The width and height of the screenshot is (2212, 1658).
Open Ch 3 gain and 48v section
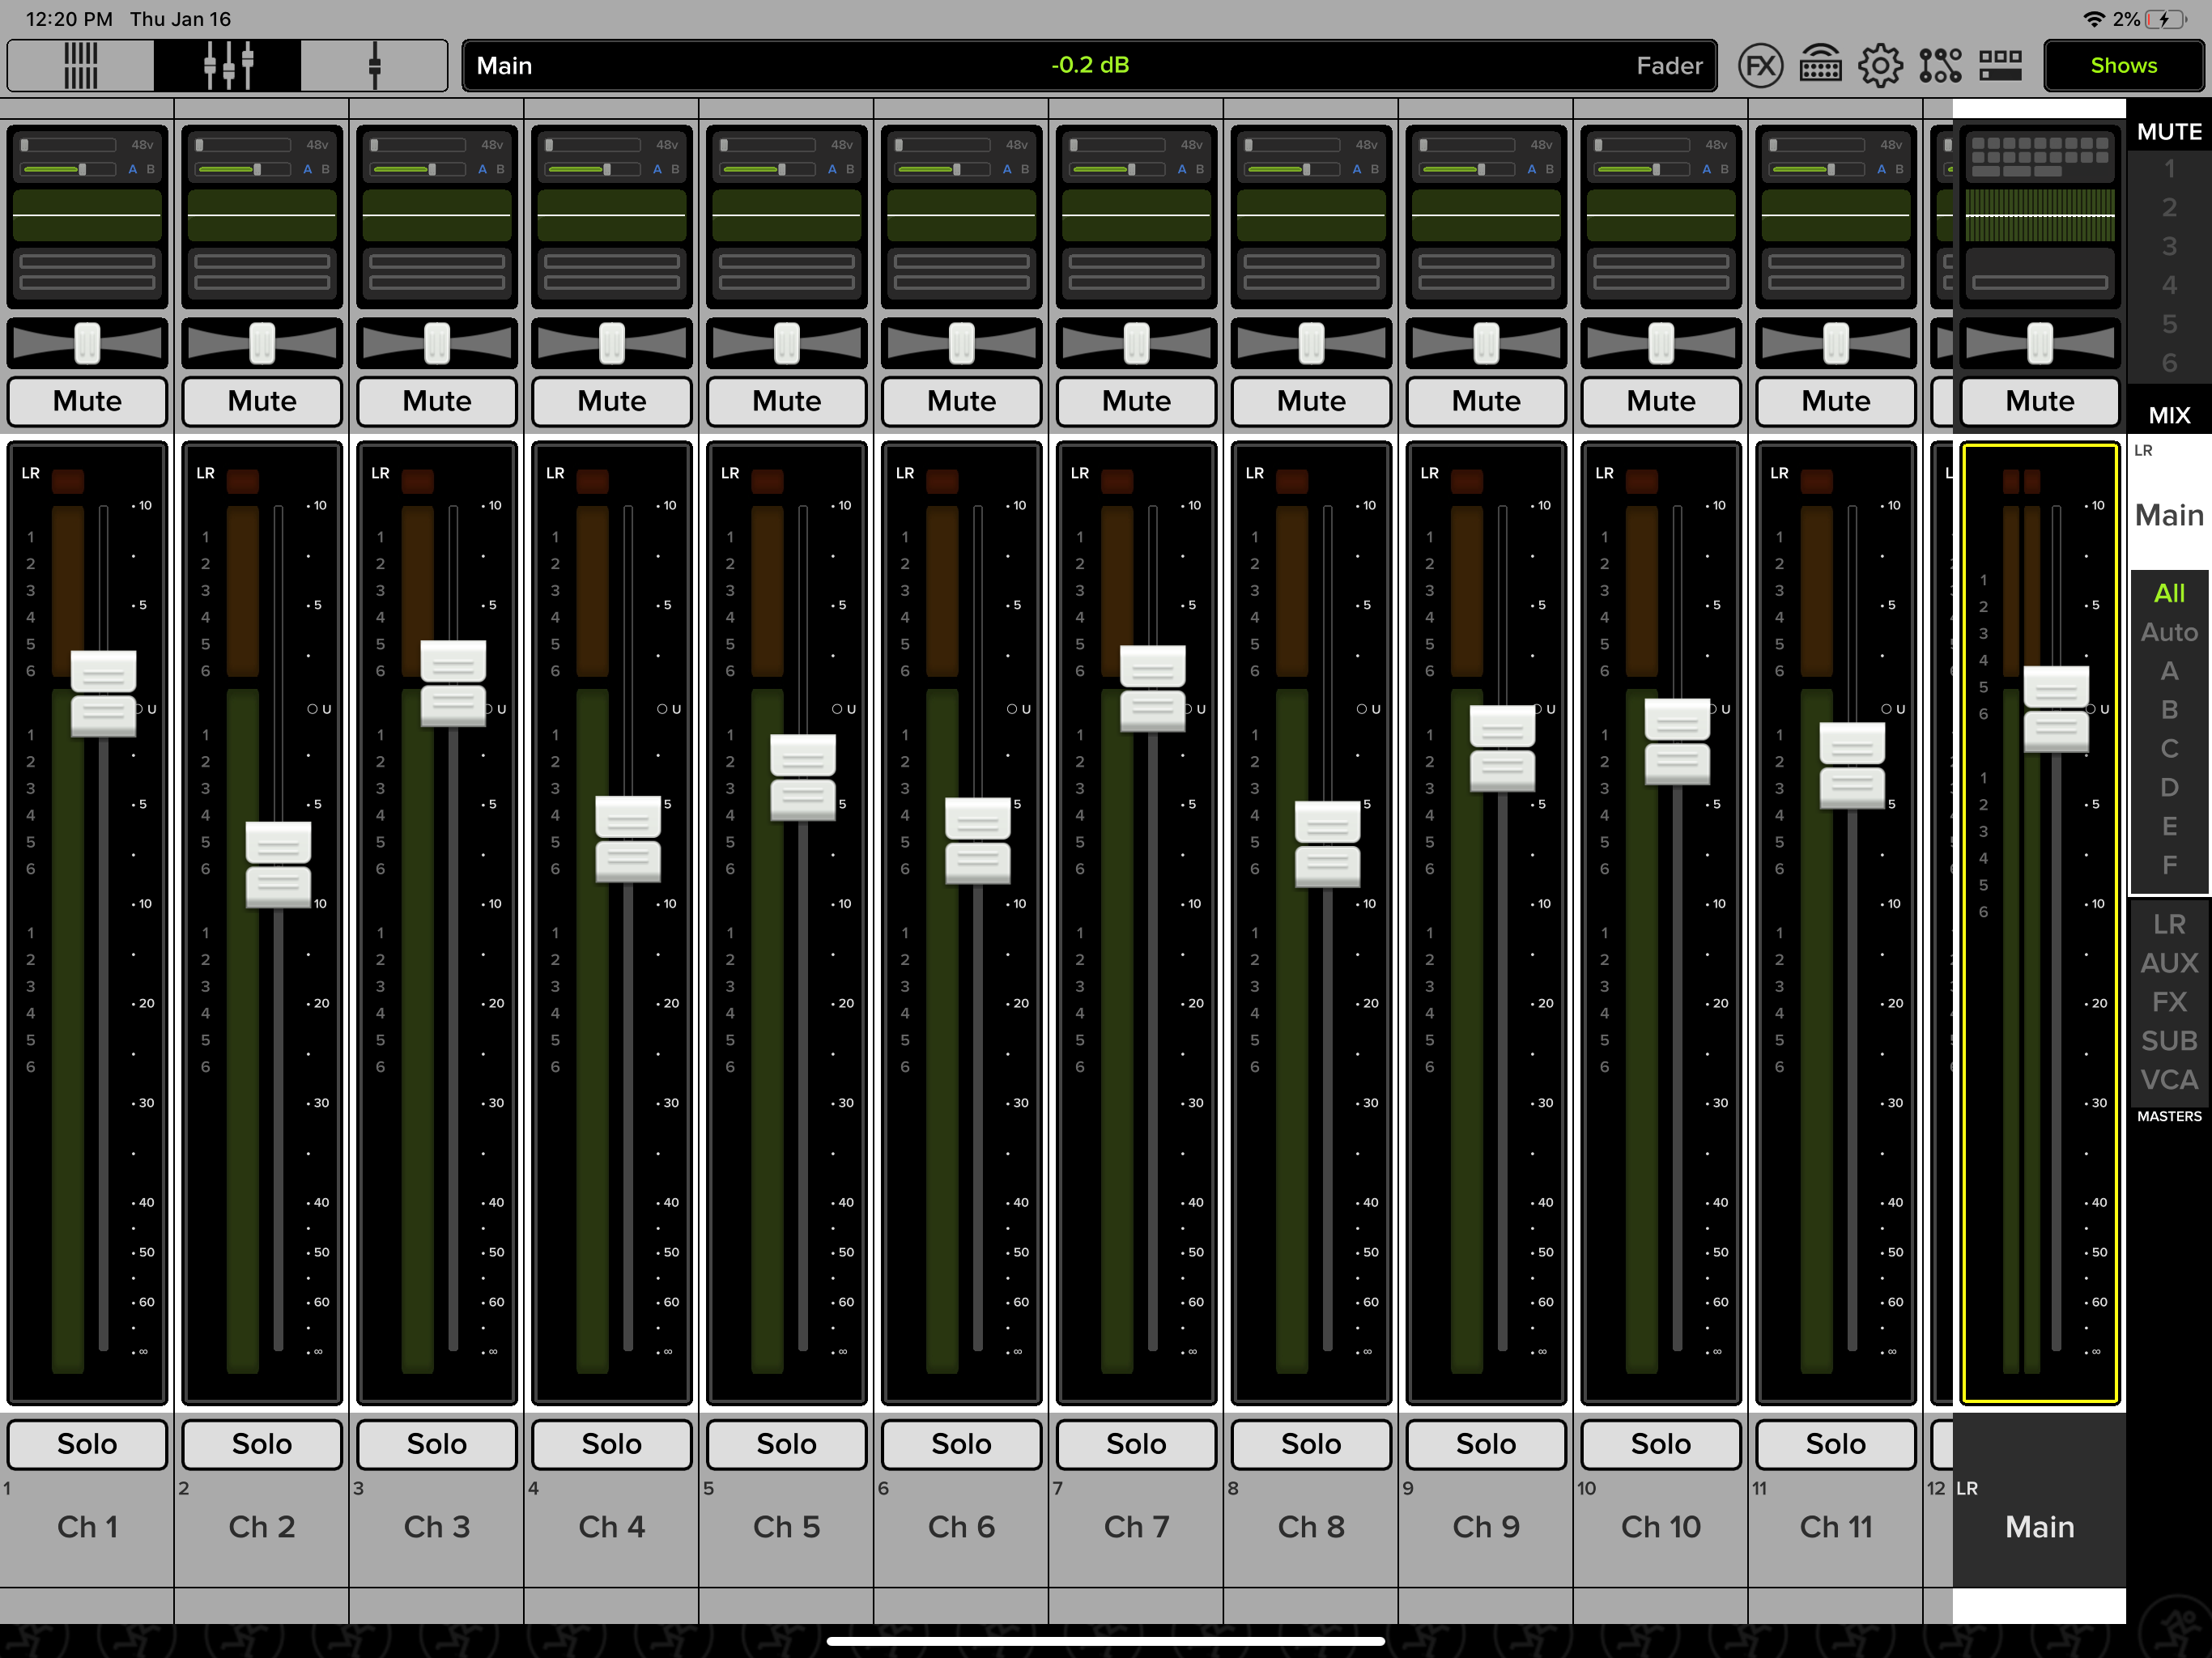pos(437,157)
